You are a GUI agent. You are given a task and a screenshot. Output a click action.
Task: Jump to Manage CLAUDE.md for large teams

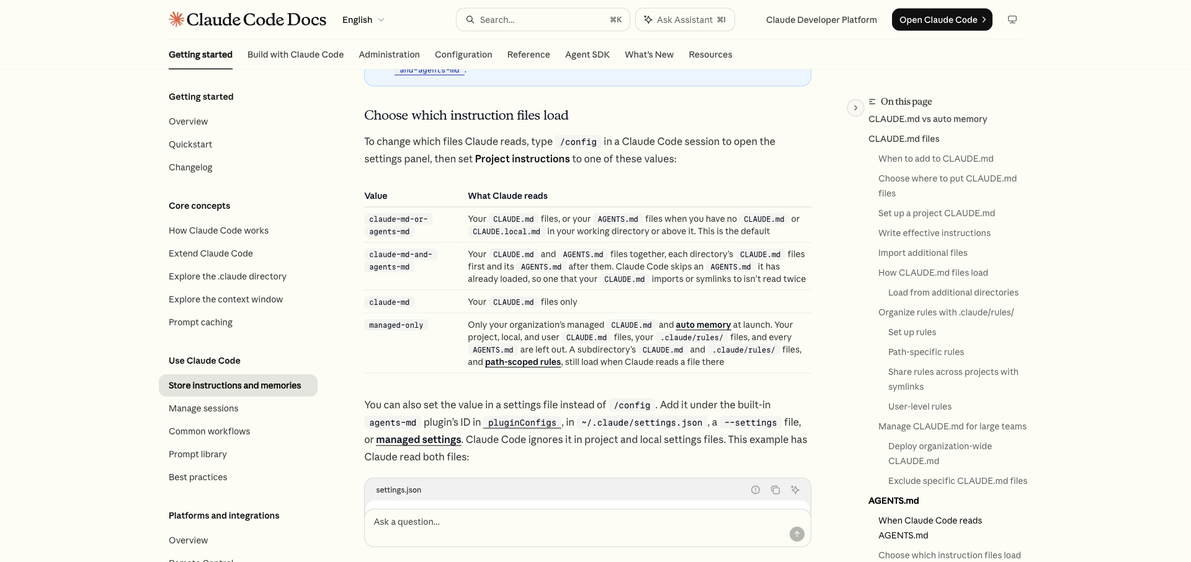(952, 426)
